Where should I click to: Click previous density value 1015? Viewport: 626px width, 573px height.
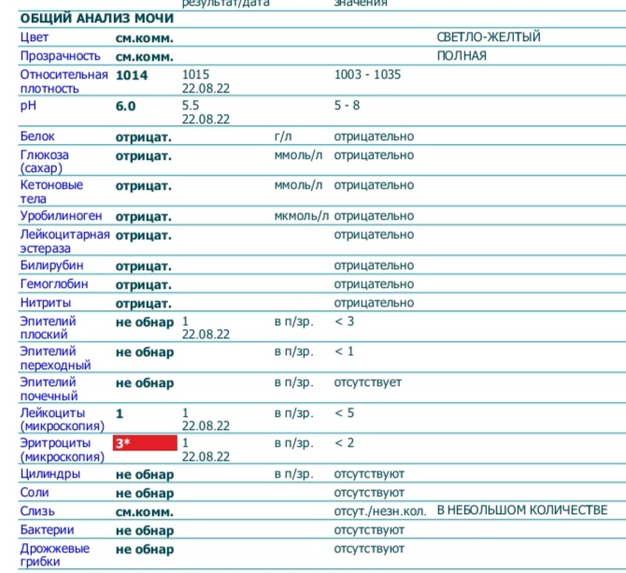point(195,74)
